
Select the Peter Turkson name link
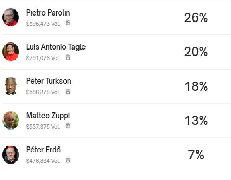coord(48,81)
